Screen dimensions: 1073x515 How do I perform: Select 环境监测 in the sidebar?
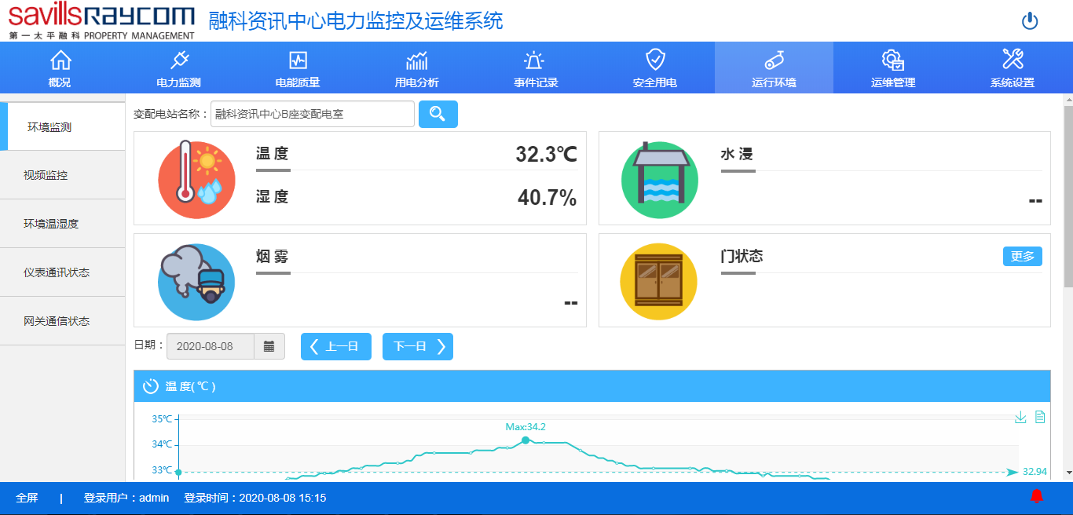click(63, 126)
